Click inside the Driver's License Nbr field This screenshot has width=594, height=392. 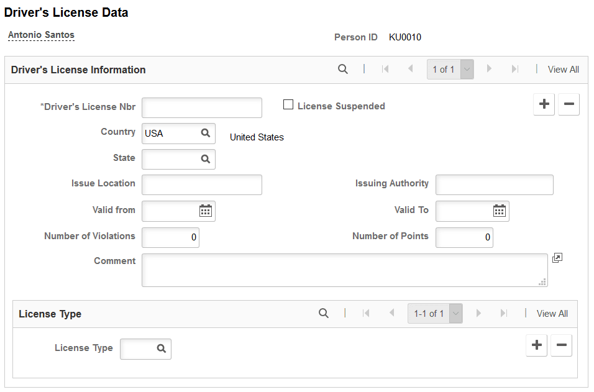(x=201, y=107)
